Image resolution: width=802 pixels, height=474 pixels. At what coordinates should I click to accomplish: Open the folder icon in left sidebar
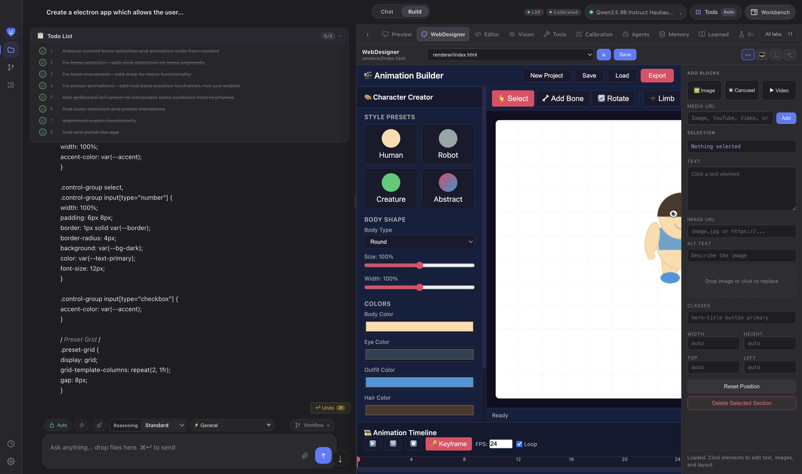click(11, 50)
